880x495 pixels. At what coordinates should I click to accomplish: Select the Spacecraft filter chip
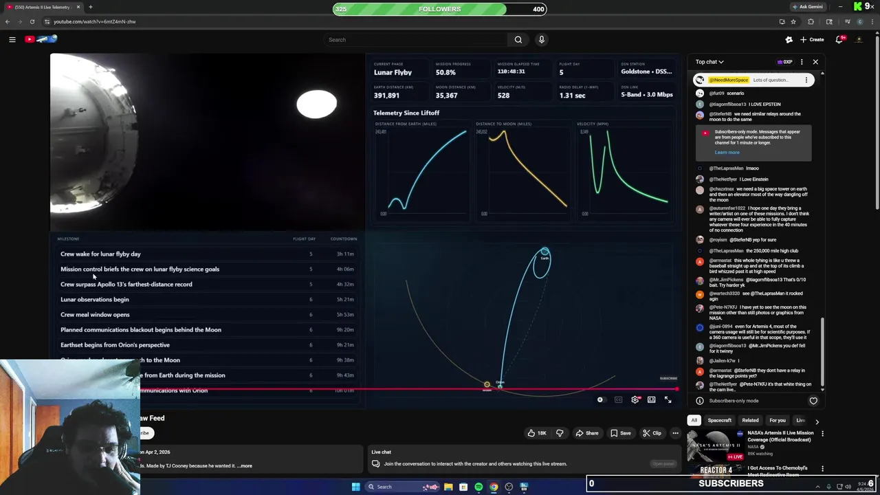[720, 420]
